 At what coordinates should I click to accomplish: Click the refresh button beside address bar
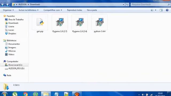click(x=127, y=5)
